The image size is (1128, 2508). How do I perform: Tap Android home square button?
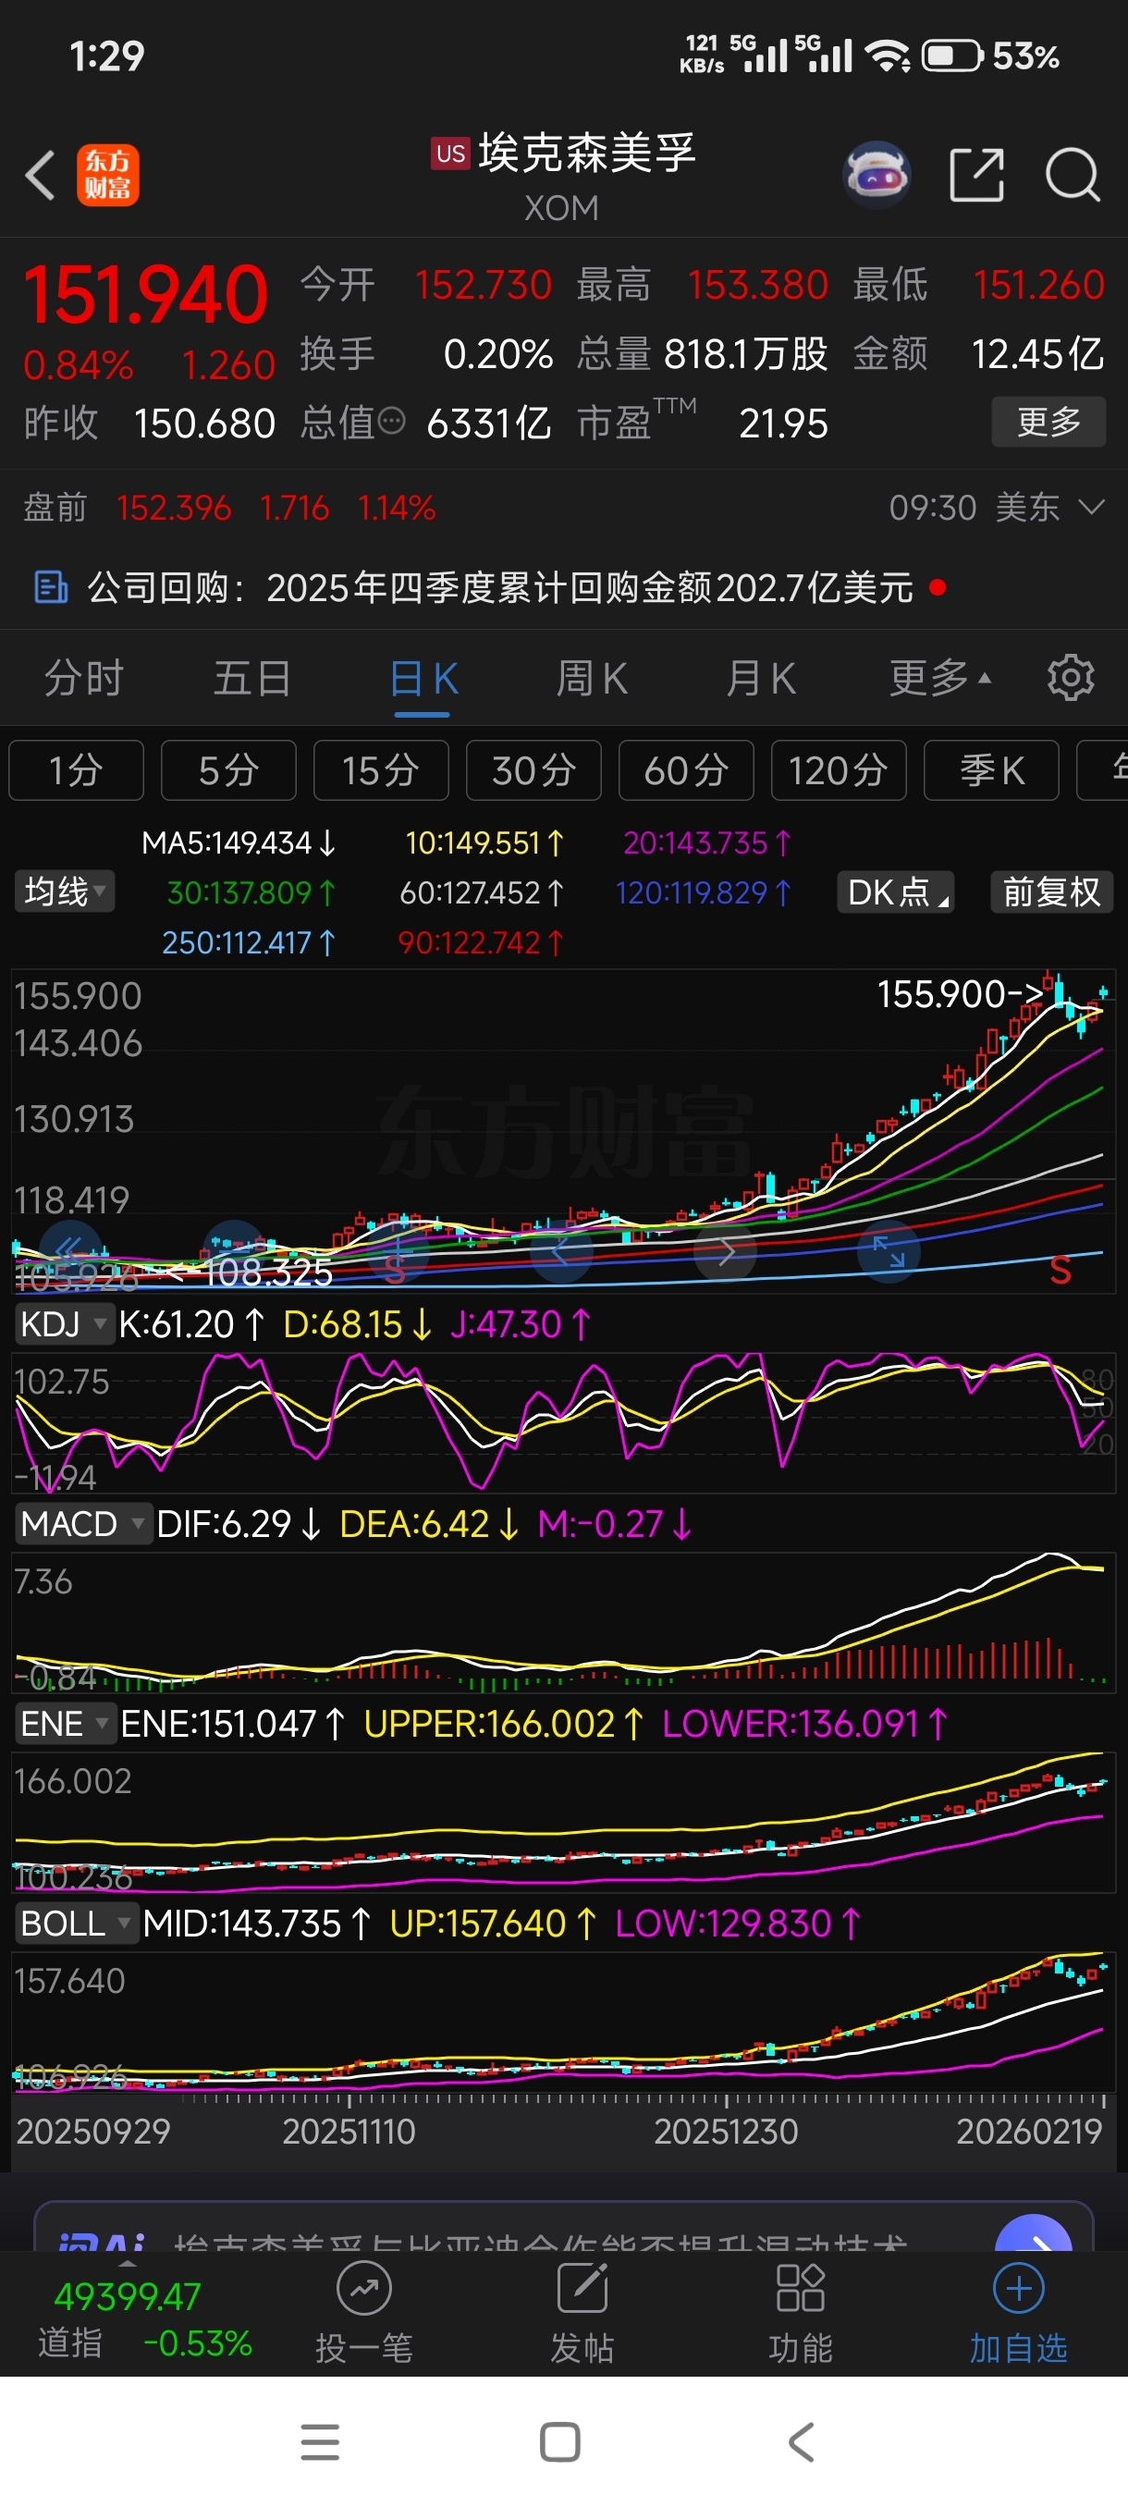click(559, 2441)
